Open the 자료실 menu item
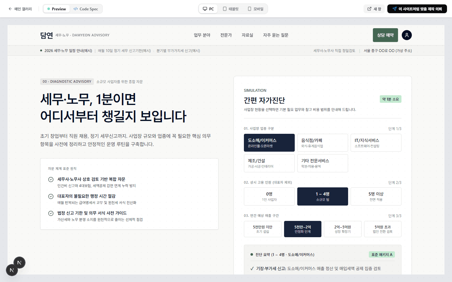452x282 pixels. pyautogui.click(x=247, y=35)
